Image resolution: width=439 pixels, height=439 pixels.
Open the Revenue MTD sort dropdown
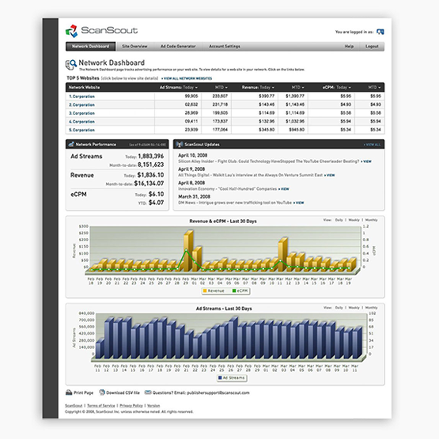point(297,87)
